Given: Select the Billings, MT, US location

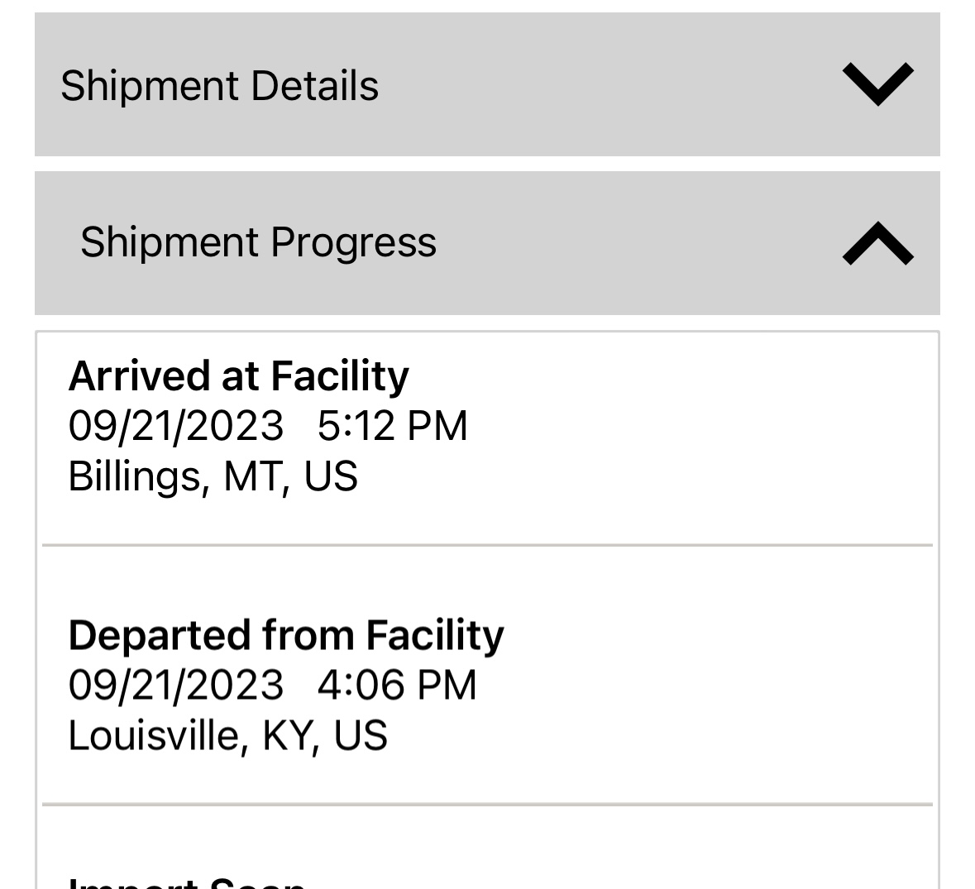Looking at the screenshot, I should pos(213,476).
